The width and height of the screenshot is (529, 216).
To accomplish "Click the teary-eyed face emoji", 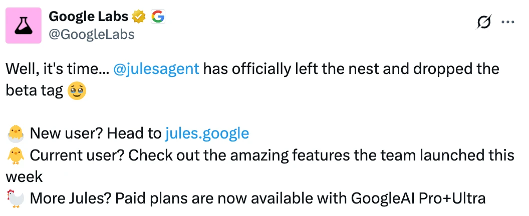I will click(x=76, y=90).
